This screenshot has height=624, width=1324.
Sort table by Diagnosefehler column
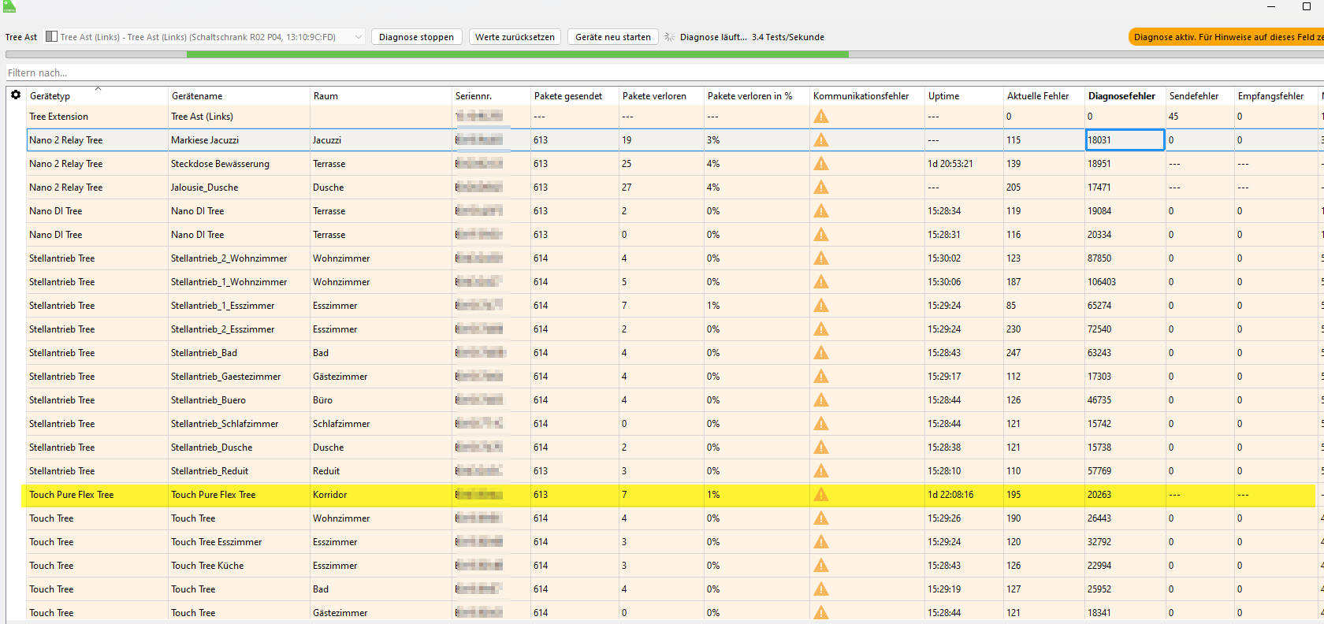pyautogui.click(x=1121, y=96)
